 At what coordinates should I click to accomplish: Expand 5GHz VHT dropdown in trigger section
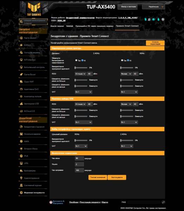(x=129, y=92)
